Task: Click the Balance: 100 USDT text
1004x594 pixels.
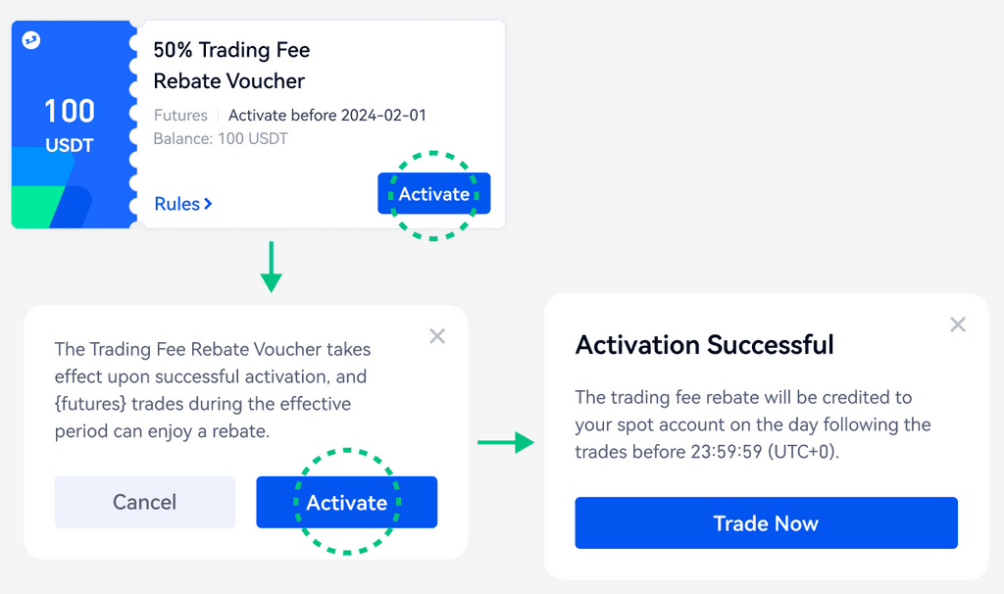Action: 221,139
